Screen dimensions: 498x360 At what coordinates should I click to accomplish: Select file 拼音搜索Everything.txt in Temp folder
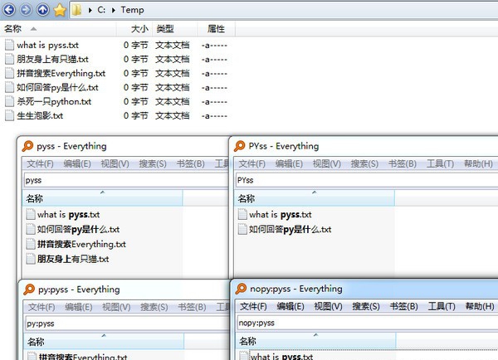(61, 73)
